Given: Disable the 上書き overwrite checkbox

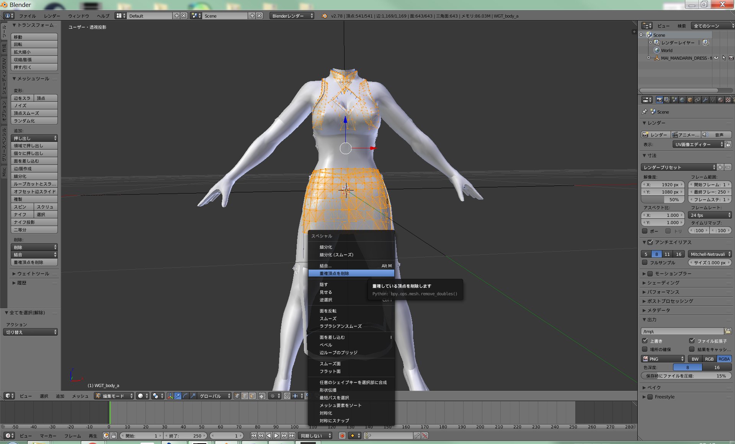Looking at the screenshot, I should pos(645,341).
